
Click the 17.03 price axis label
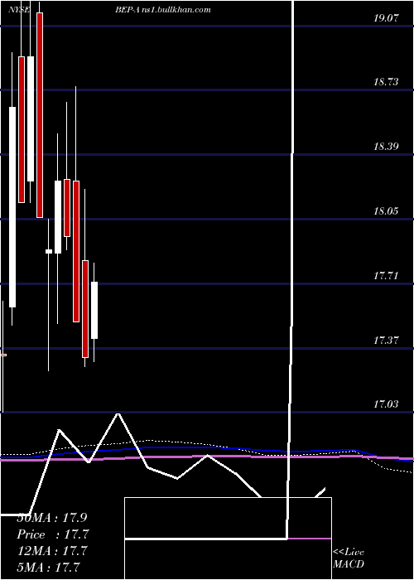tap(386, 404)
